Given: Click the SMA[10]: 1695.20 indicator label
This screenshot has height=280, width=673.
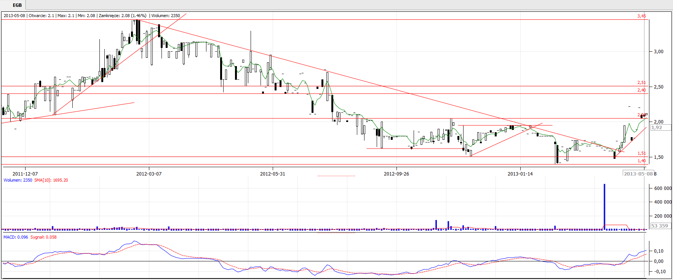Looking at the screenshot, I should pyautogui.click(x=51, y=180).
